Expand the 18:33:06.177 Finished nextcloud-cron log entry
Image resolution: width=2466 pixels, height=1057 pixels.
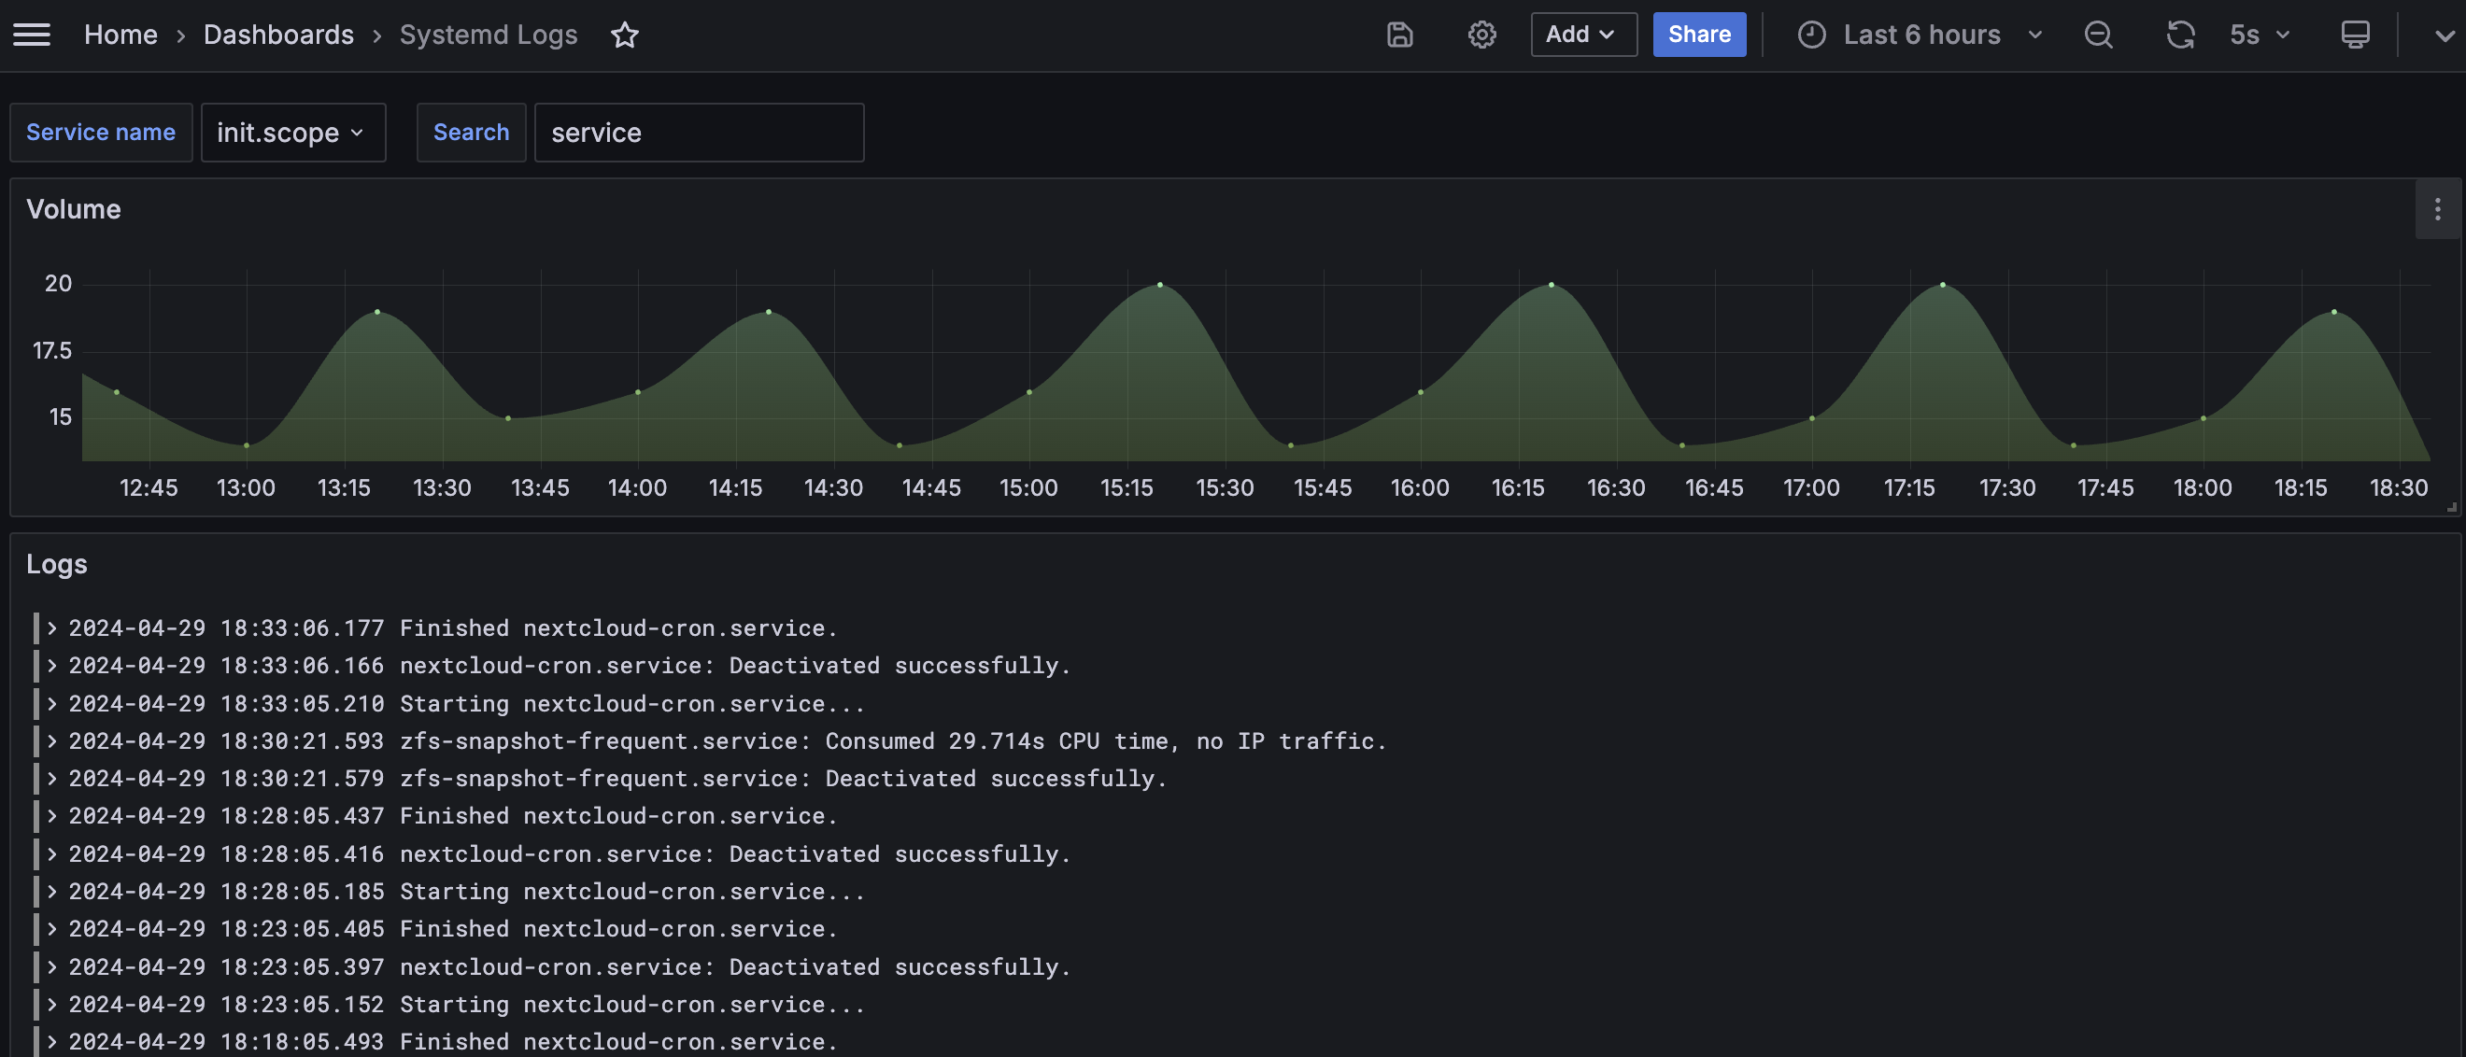50,628
